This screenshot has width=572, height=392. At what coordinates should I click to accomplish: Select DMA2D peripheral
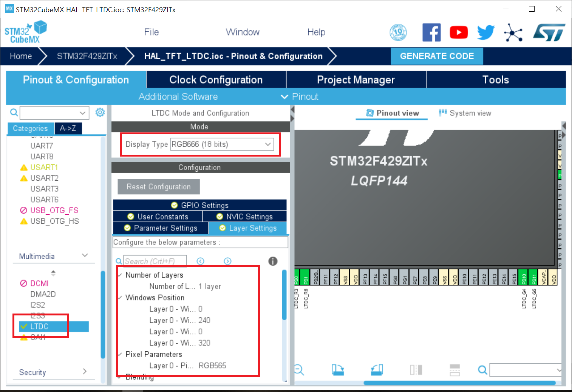pyautogui.click(x=43, y=294)
